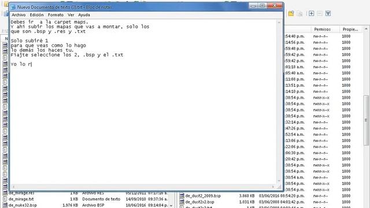Viewport: 370px width, 208px height.
Task: Open the Edición menu in Notepad
Action: (x=36, y=15)
